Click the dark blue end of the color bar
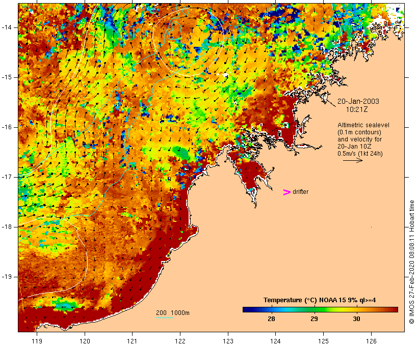This screenshot has height=346, width=418. coord(248,309)
